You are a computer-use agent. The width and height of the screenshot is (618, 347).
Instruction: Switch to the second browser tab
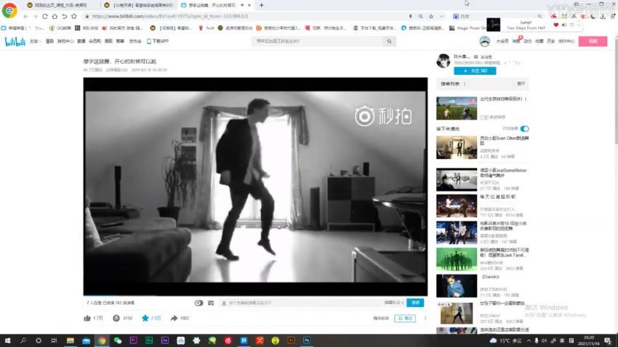click(x=139, y=5)
